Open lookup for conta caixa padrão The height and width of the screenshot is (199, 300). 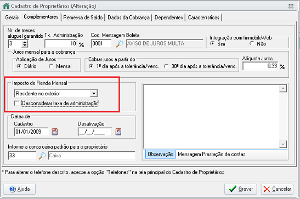(42, 156)
